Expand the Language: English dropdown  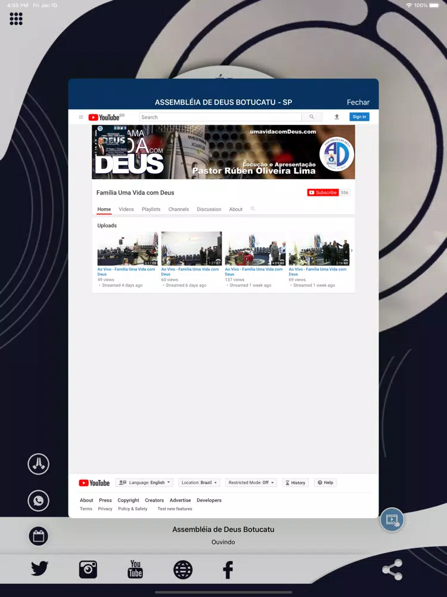(144, 482)
